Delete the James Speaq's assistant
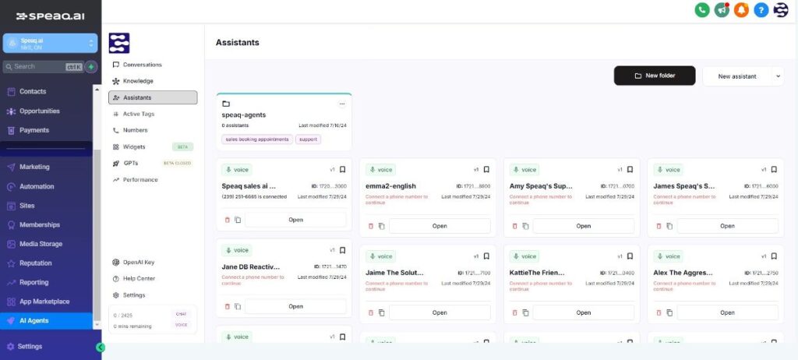Image resolution: width=798 pixels, height=360 pixels. (659, 226)
